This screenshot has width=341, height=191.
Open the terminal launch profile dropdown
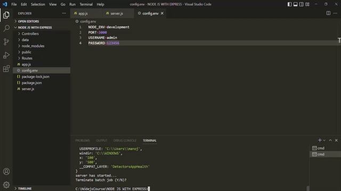(x=324, y=140)
